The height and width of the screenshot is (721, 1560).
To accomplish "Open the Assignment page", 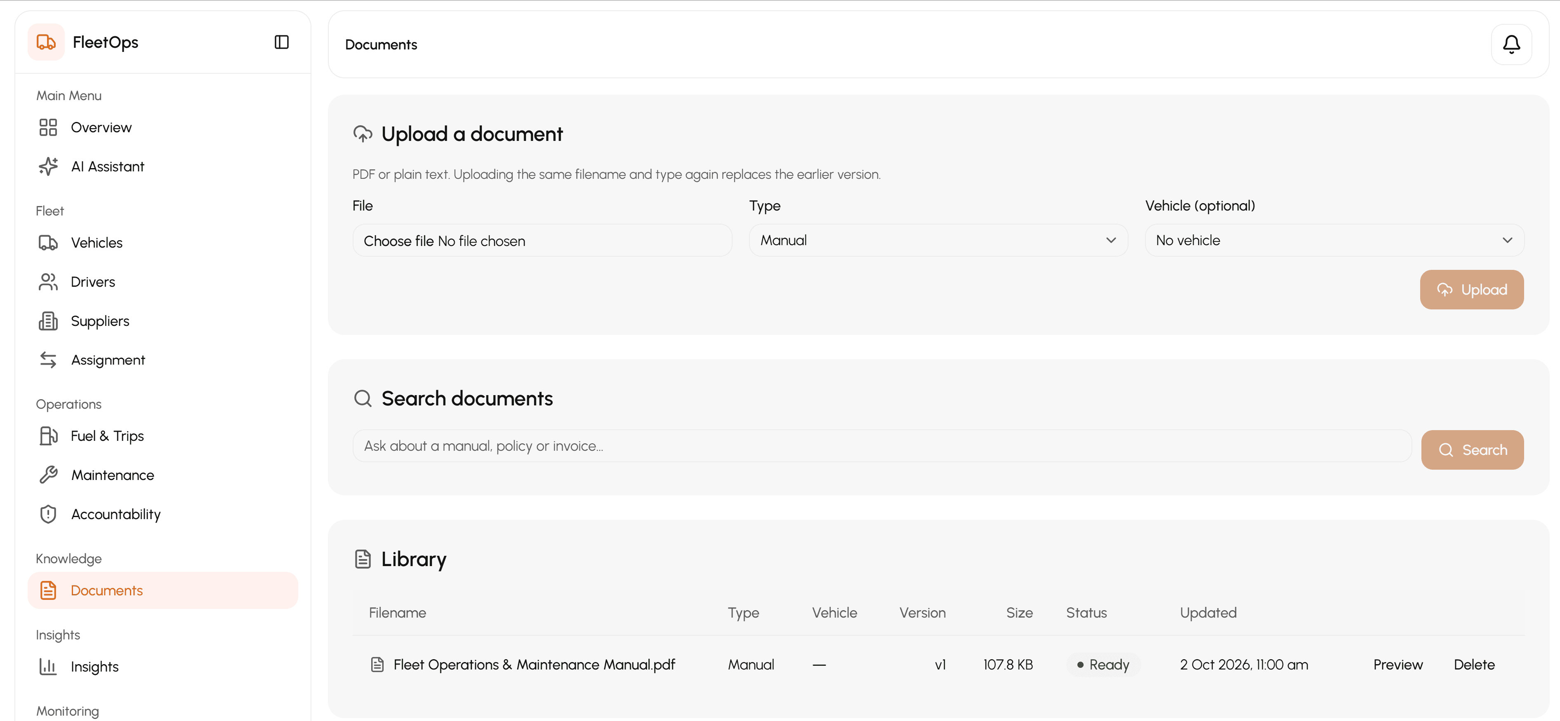I will tap(162, 360).
